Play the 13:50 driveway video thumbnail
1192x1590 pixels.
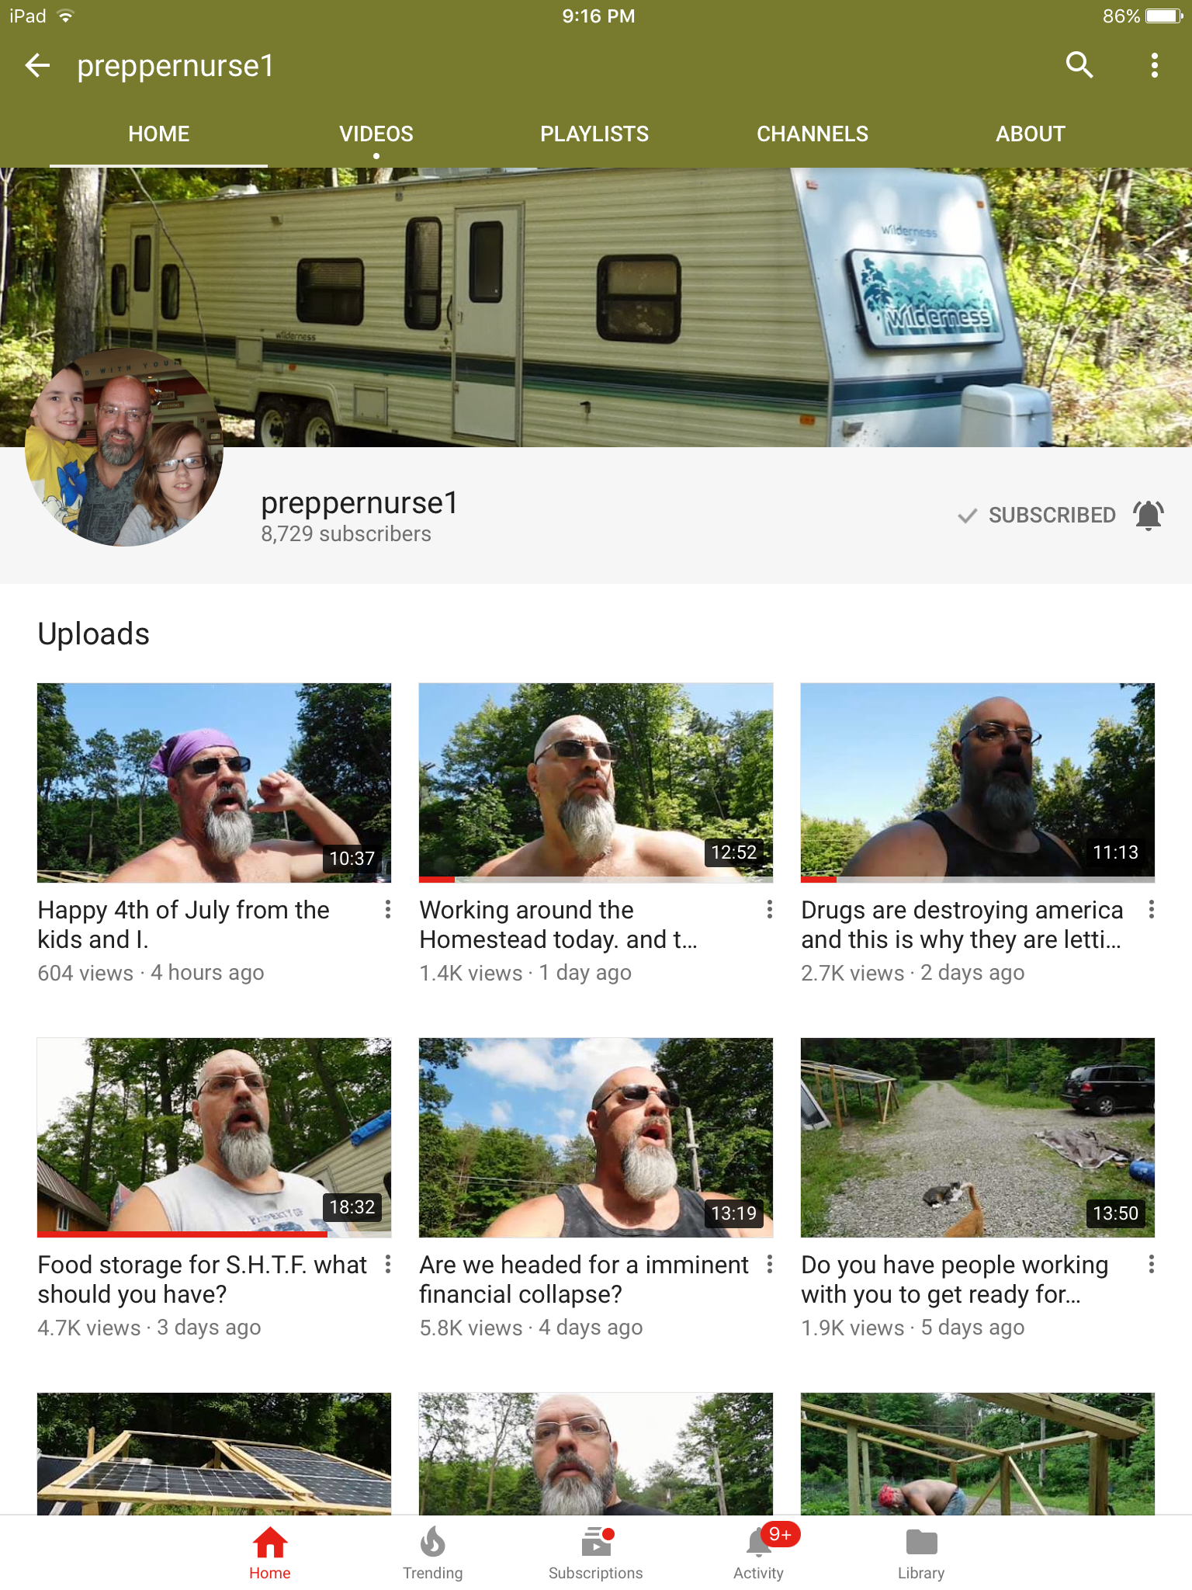pos(978,1137)
